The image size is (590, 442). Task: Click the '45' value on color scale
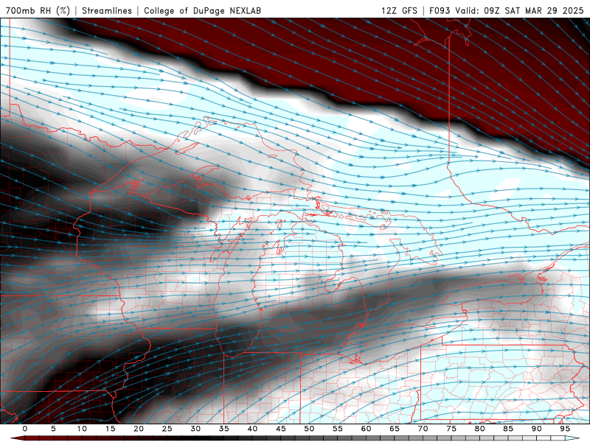tap(281, 429)
